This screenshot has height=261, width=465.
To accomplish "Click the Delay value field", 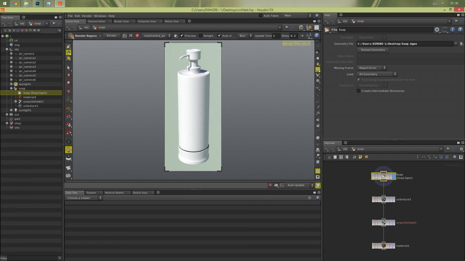I will point(294,36).
